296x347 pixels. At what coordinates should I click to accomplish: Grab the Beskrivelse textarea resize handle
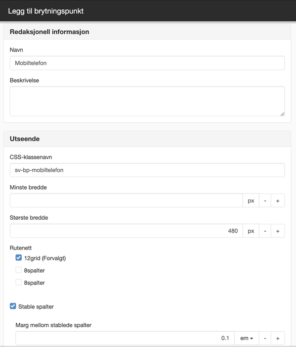point(282,114)
